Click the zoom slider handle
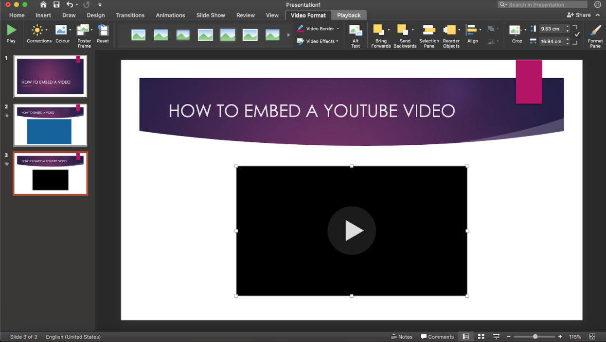 (x=535, y=337)
